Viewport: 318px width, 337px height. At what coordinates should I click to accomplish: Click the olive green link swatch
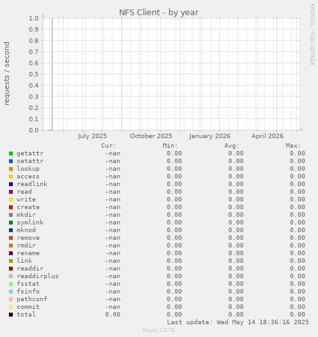point(11,261)
